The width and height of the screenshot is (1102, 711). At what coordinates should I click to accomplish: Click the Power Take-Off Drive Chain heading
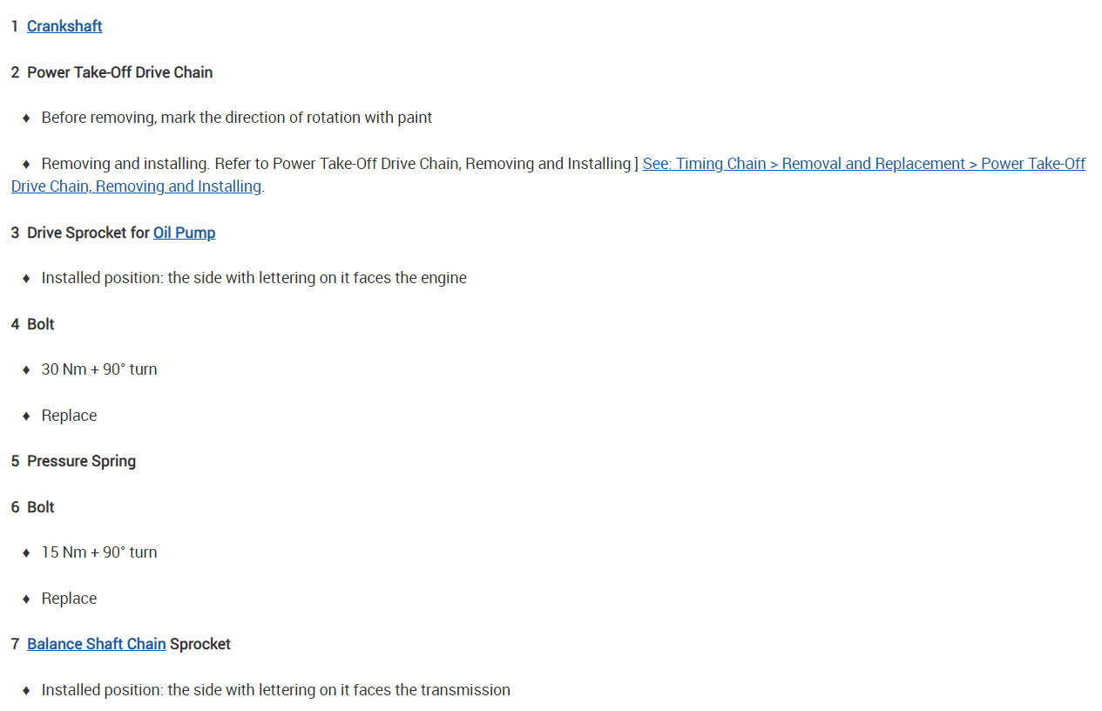click(119, 72)
